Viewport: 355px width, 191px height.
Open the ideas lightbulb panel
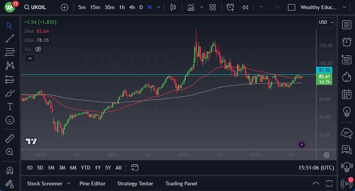(x=346, y=112)
